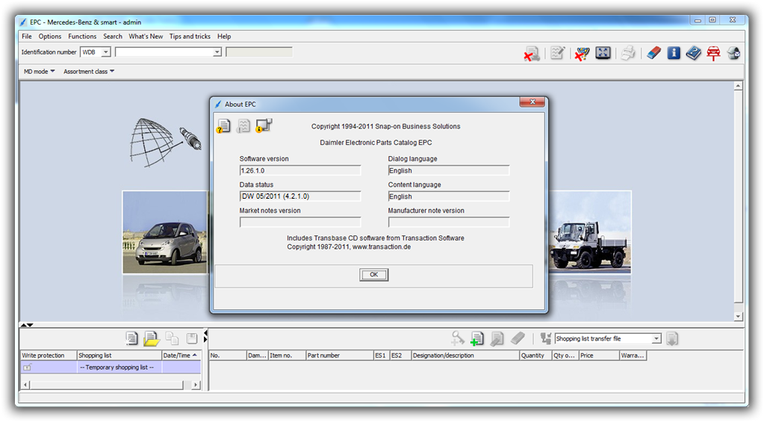Click the grayed edit part note icon
Image resolution: width=764 pixels, height=422 pixels.
tap(497, 338)
